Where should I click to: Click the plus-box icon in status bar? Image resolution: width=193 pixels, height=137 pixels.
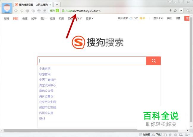pyautogui.click(x=165, y=135)
